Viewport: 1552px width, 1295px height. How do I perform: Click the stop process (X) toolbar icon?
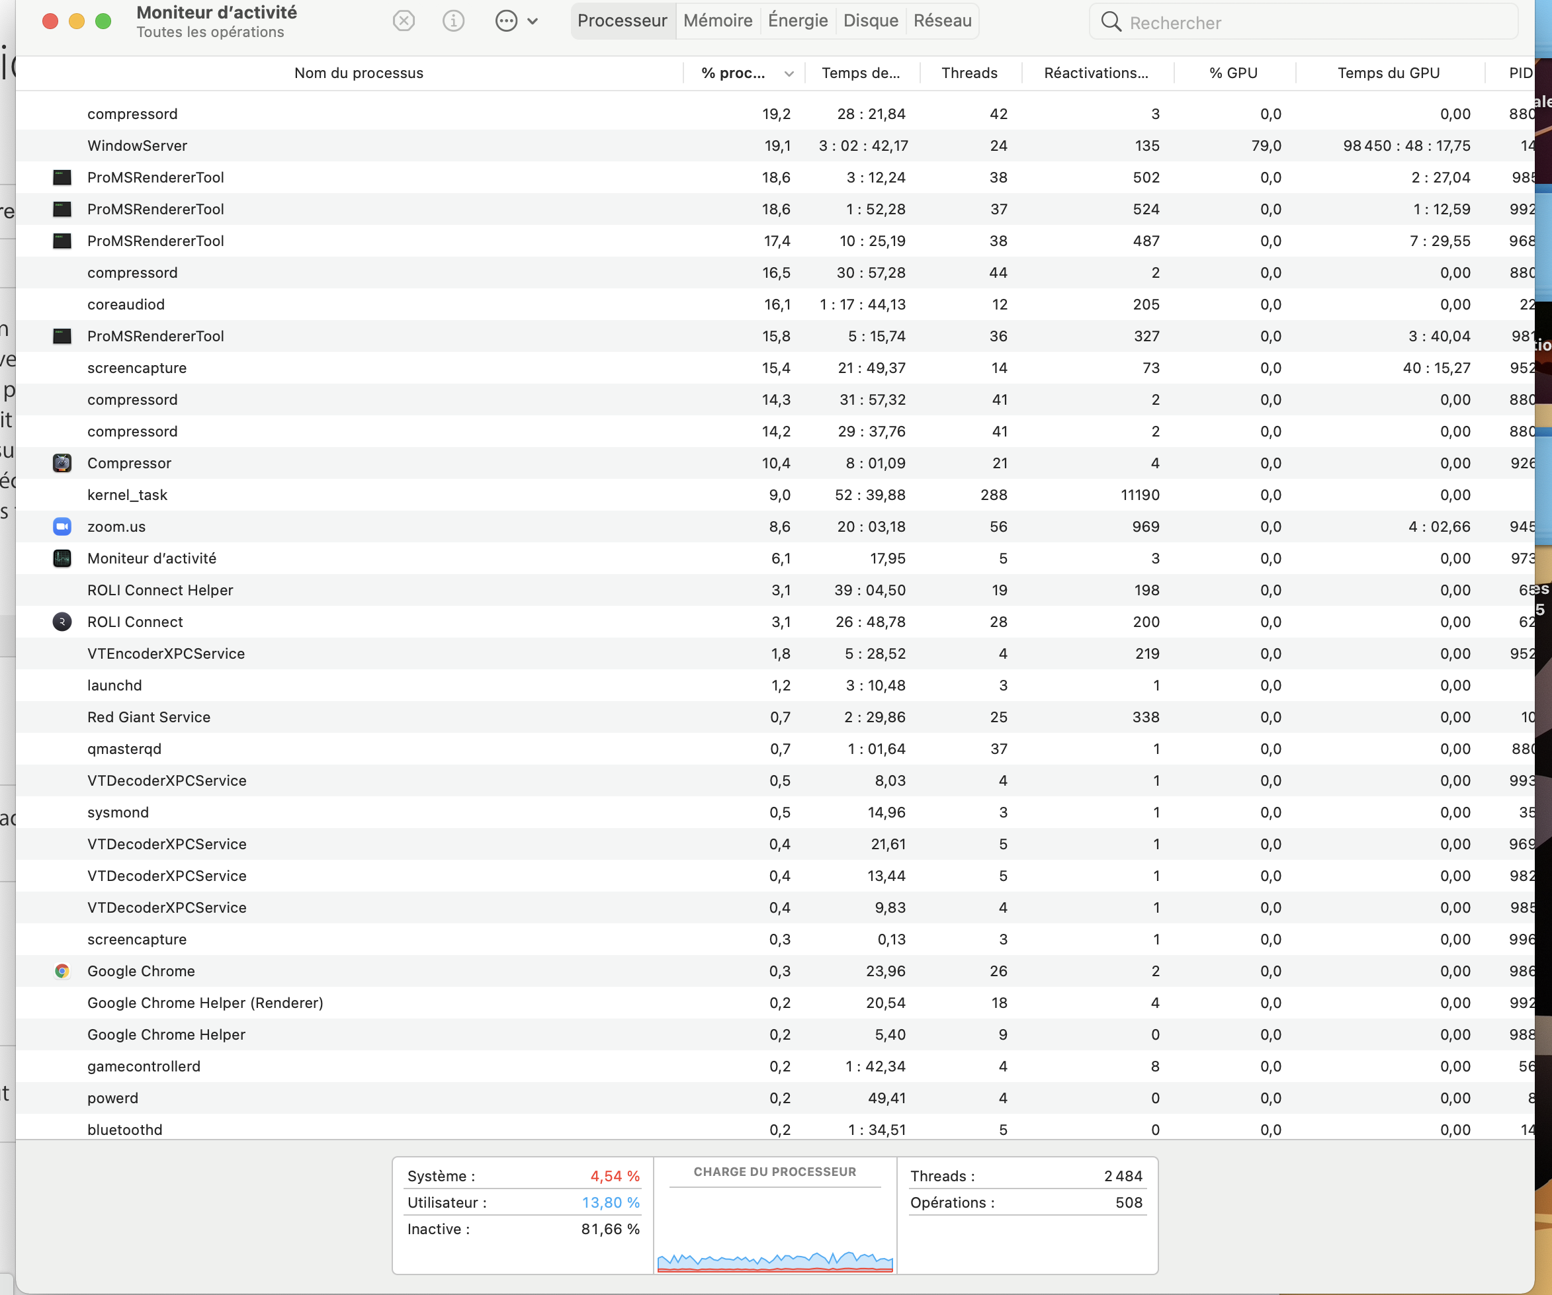[404, 21]
